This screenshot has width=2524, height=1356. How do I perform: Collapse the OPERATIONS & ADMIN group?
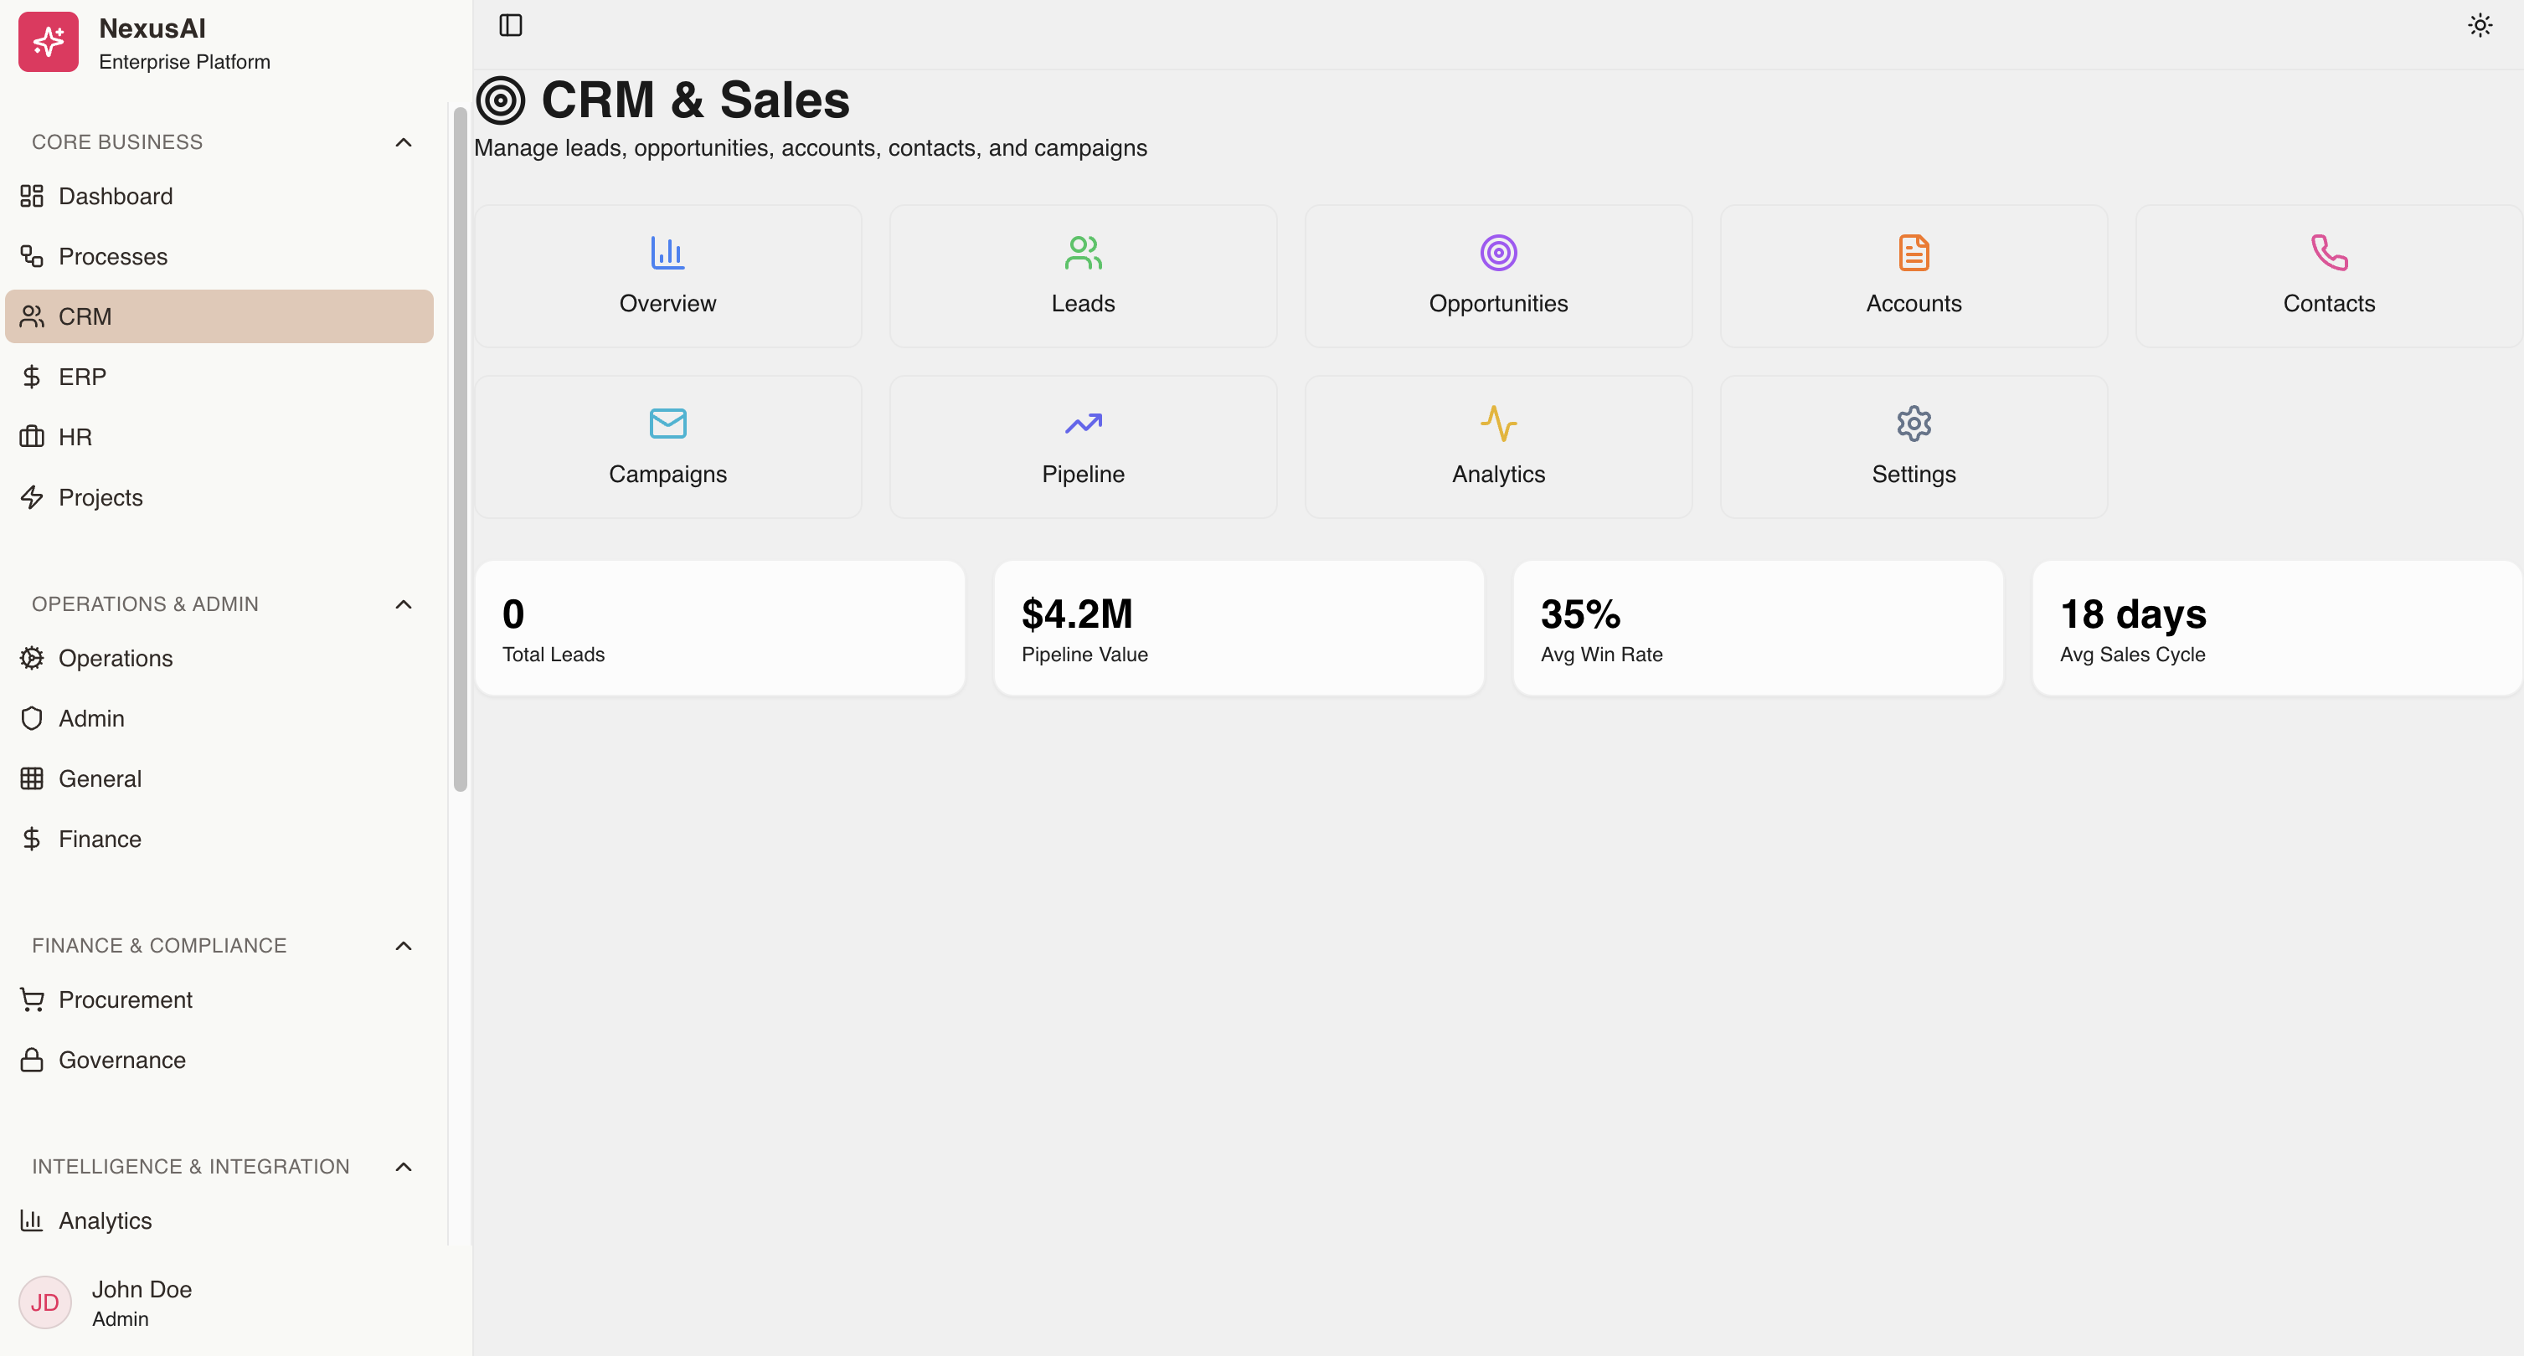tap(403, 604)
